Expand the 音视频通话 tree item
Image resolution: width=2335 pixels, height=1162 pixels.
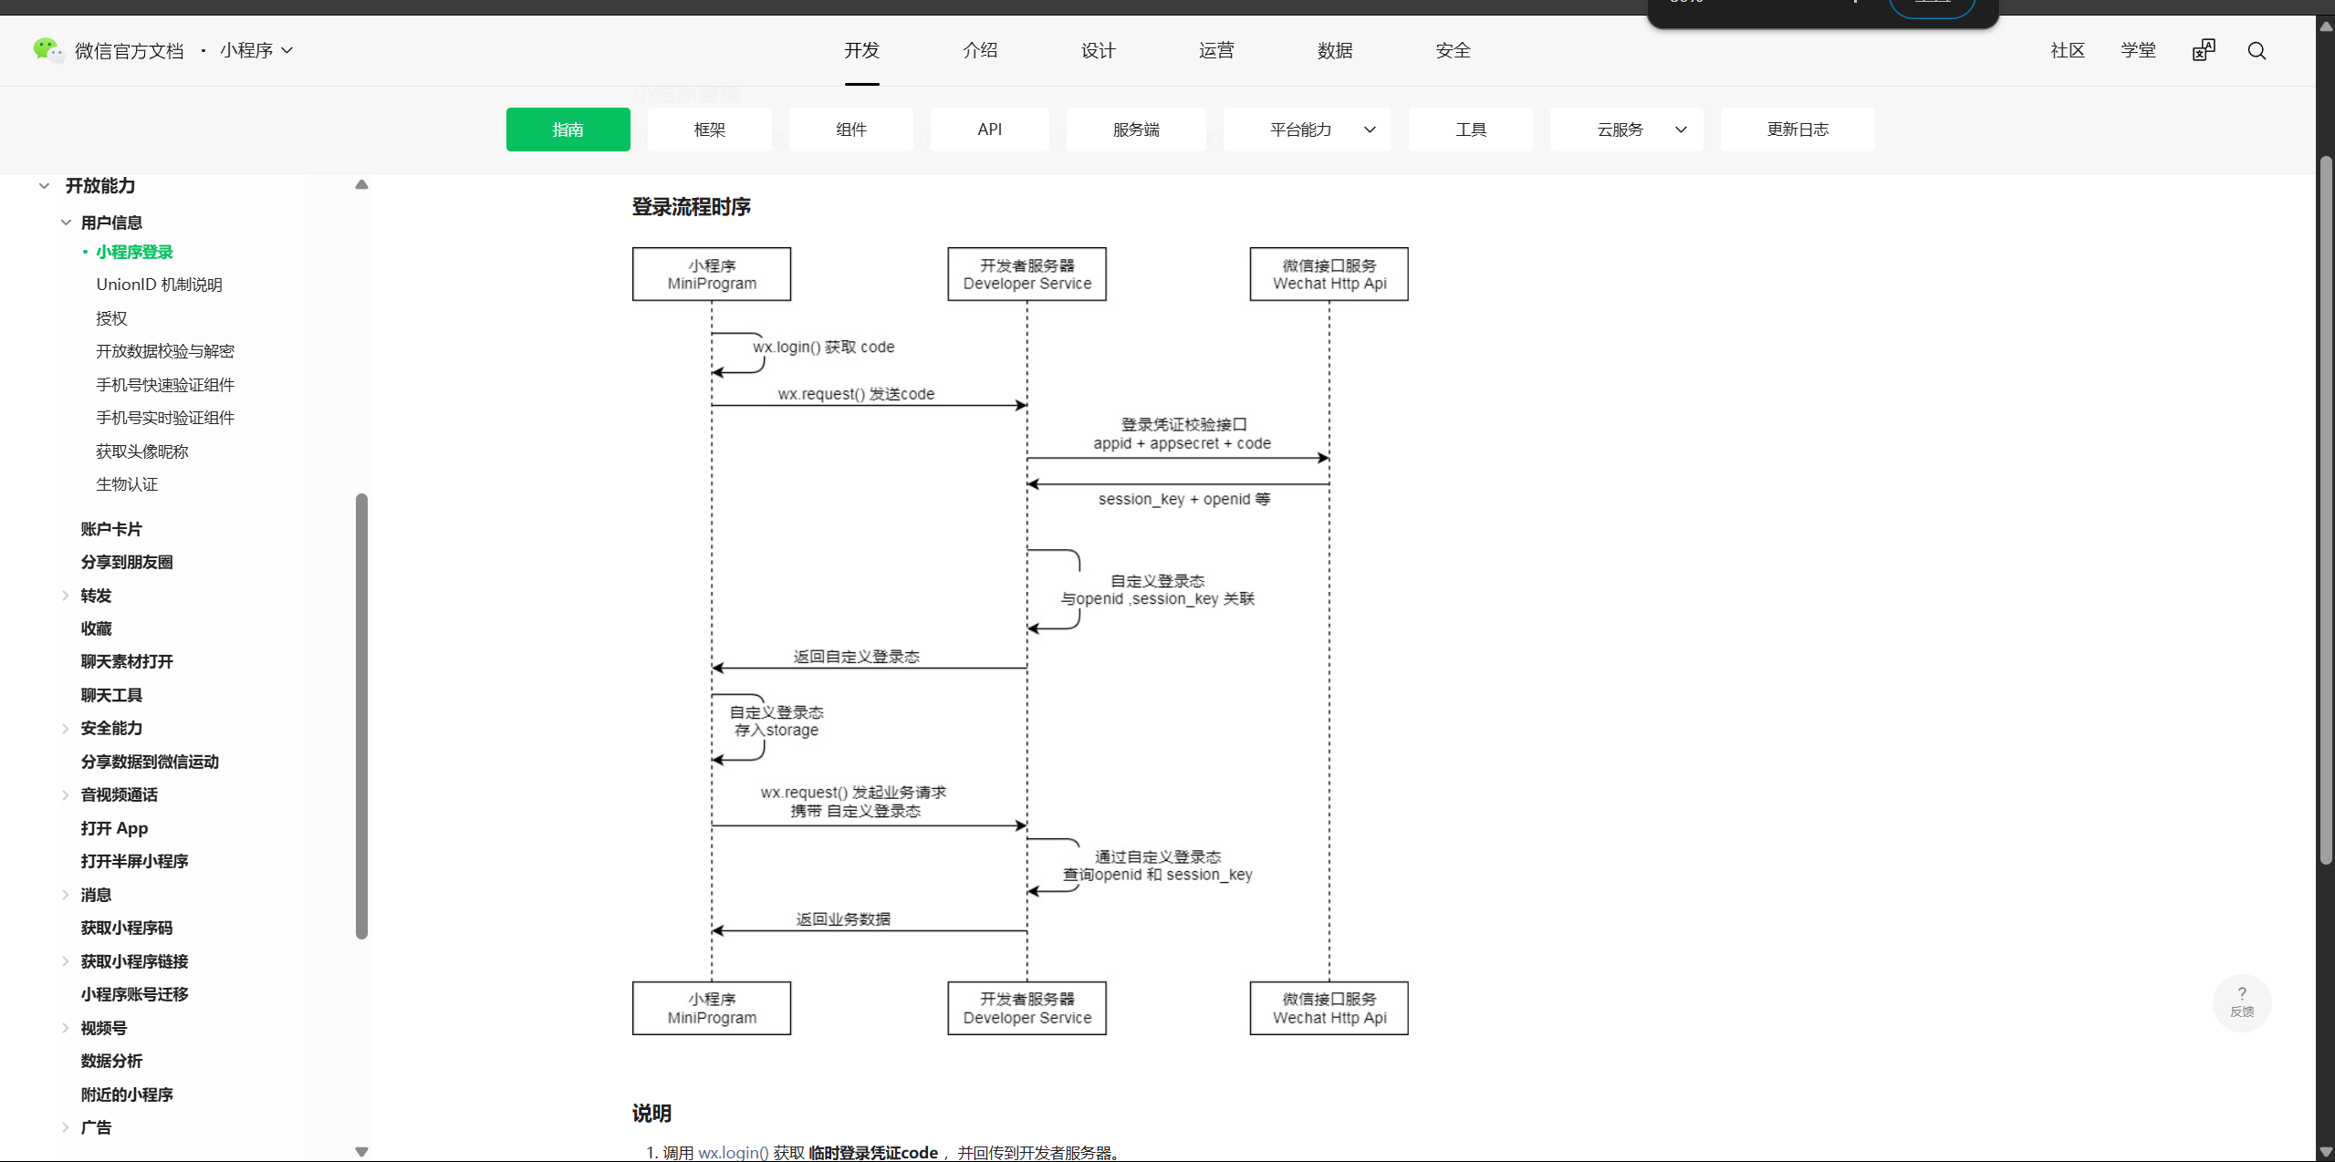[x=66, y=794]
